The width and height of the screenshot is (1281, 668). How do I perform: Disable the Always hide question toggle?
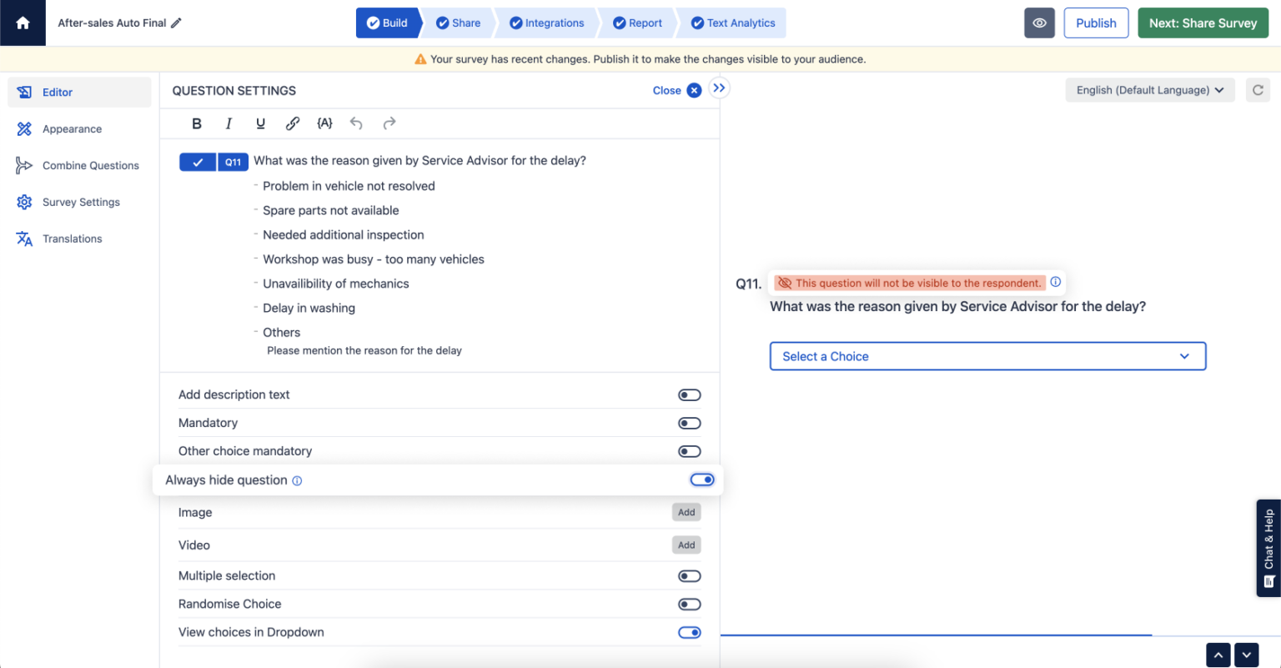[x=701, y=480]
